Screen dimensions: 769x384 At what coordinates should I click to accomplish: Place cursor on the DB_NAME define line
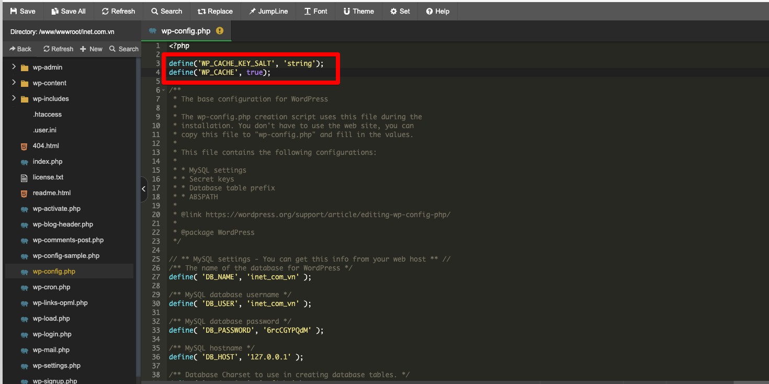click(x=240, y=277)
